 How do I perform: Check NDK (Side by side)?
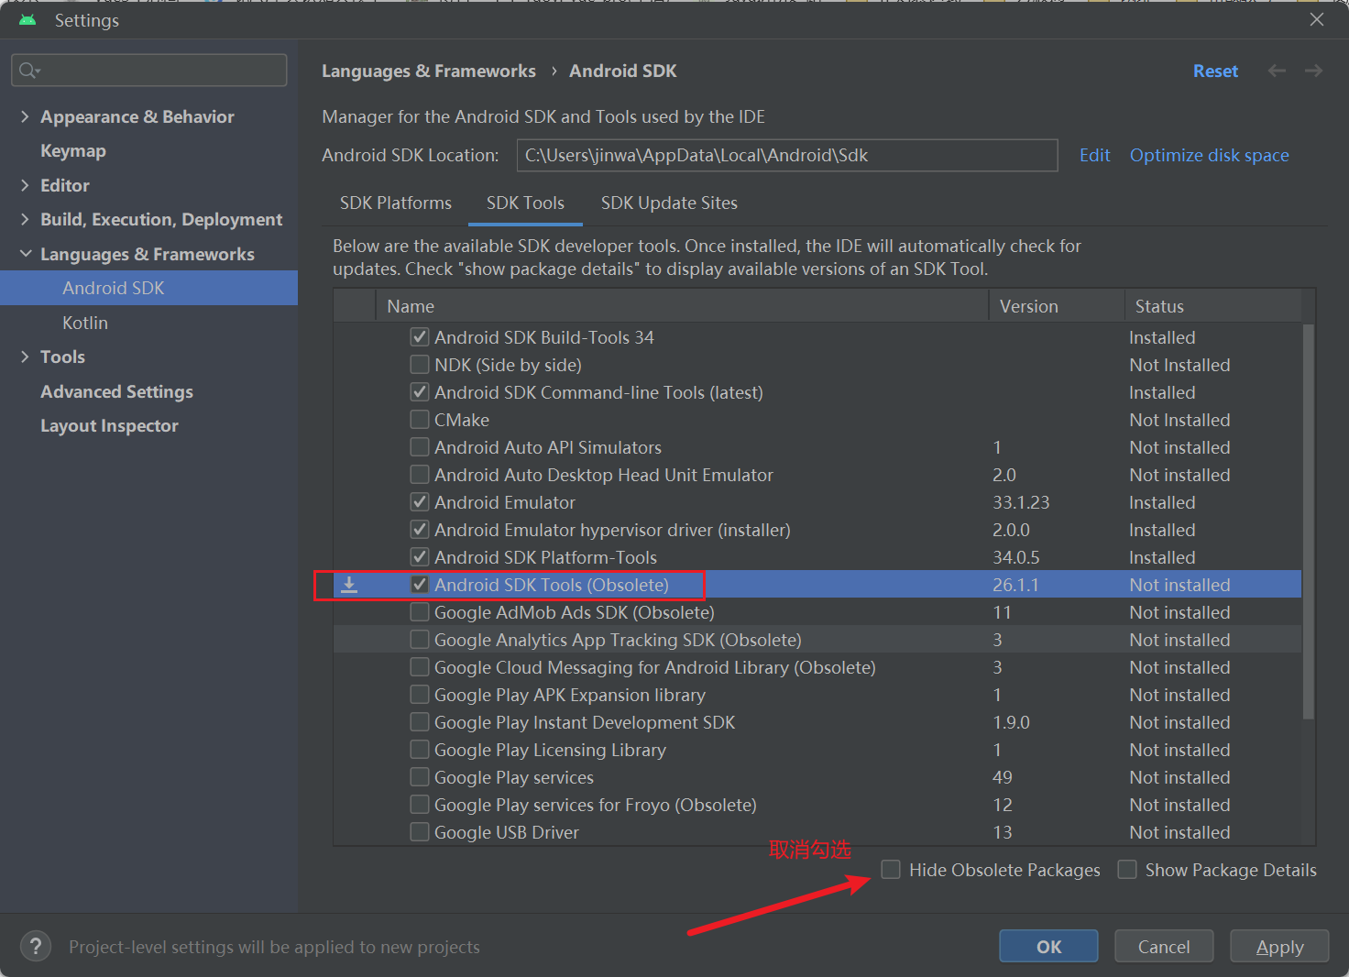[x=420, y=365]
